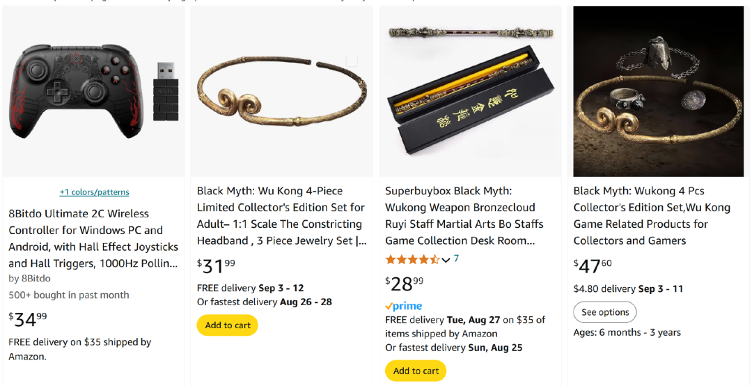Click the $47.60 collector's set price
The height and width of the screenshot is (386, 752).
[593, 265]
